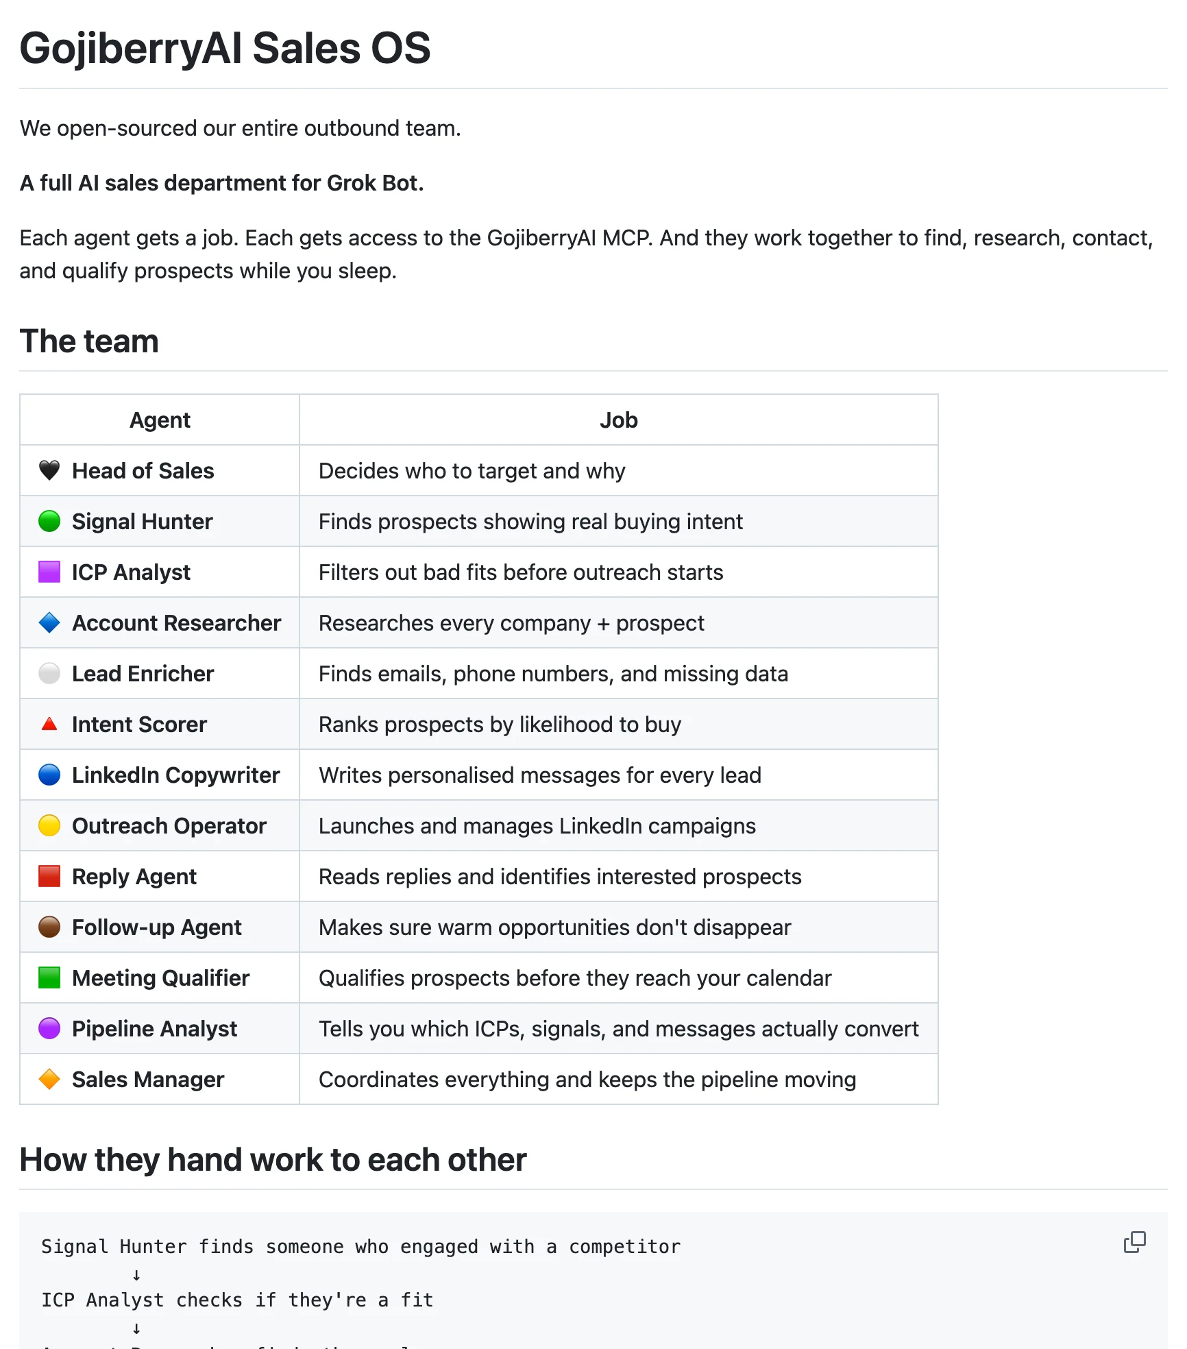Click How they hand work to each other heading
The width and height of the screenshot is (1187, 1349).
tap(273, 1160)
